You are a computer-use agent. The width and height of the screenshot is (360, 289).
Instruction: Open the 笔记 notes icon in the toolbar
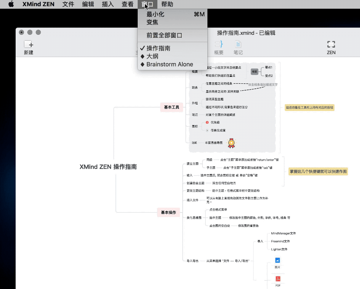(x=238, y=44)
